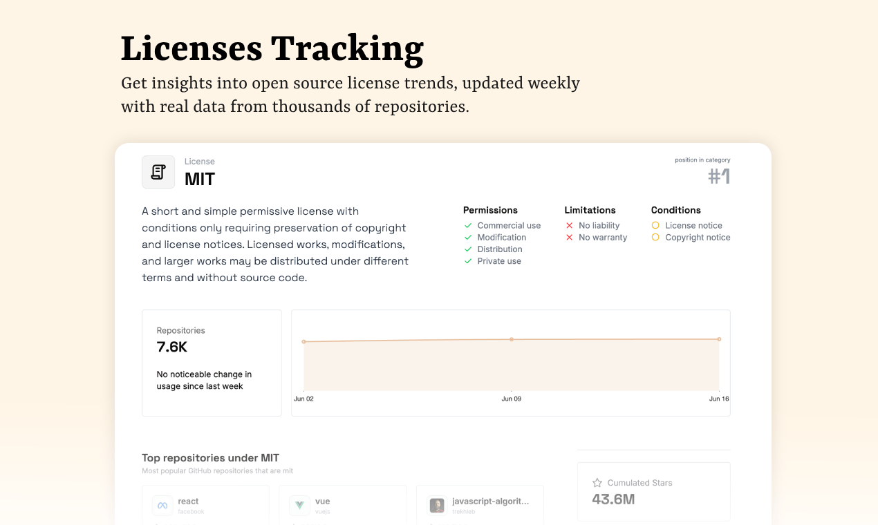Click the Copyright notice circle icon
Viewport: 878px width, 525px height.
coord(655,237)
